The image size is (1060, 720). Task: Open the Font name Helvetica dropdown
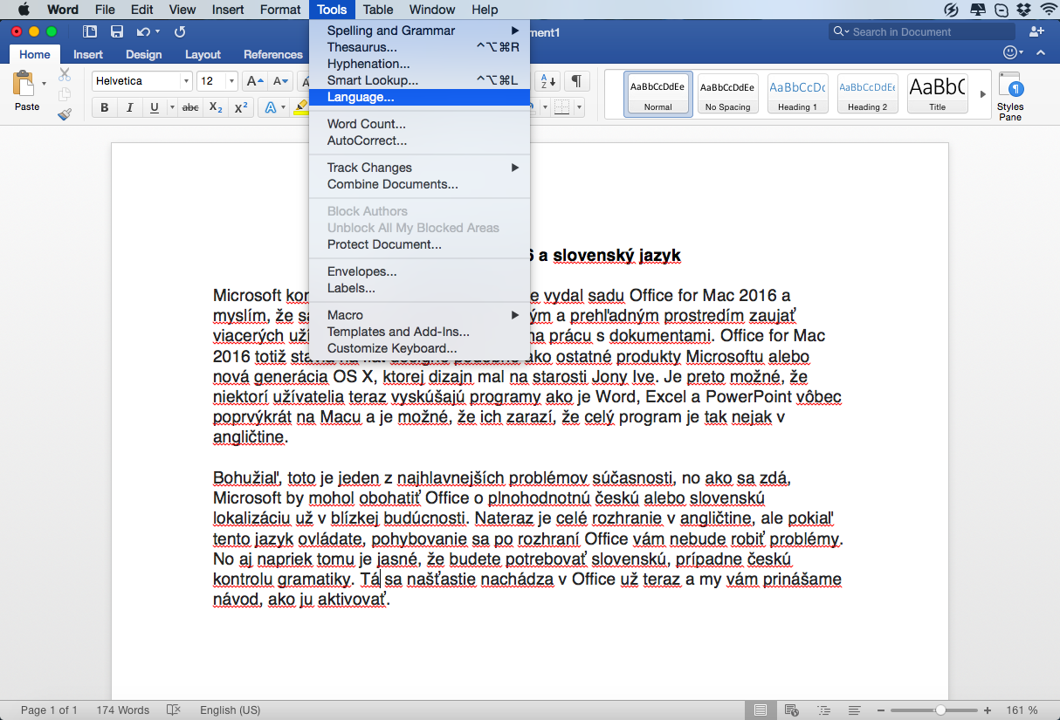[x=186, y=81]
